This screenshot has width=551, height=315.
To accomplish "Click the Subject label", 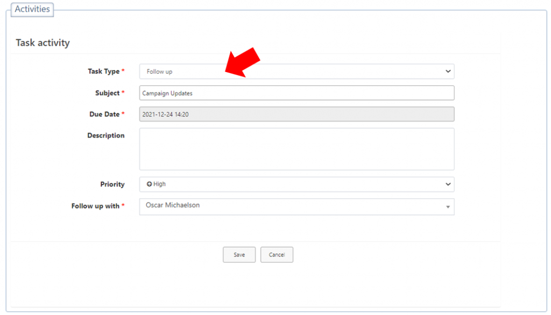I will click(x=107, y=93).
